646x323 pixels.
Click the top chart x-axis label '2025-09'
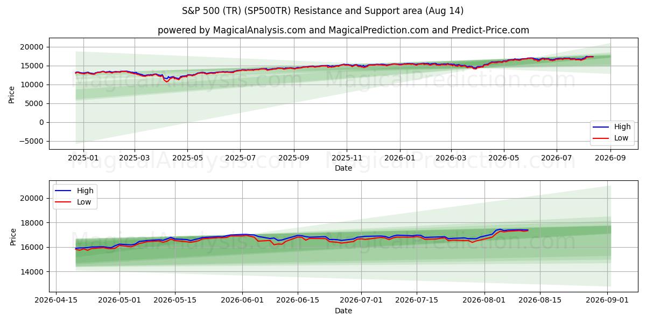pos(294,159)
